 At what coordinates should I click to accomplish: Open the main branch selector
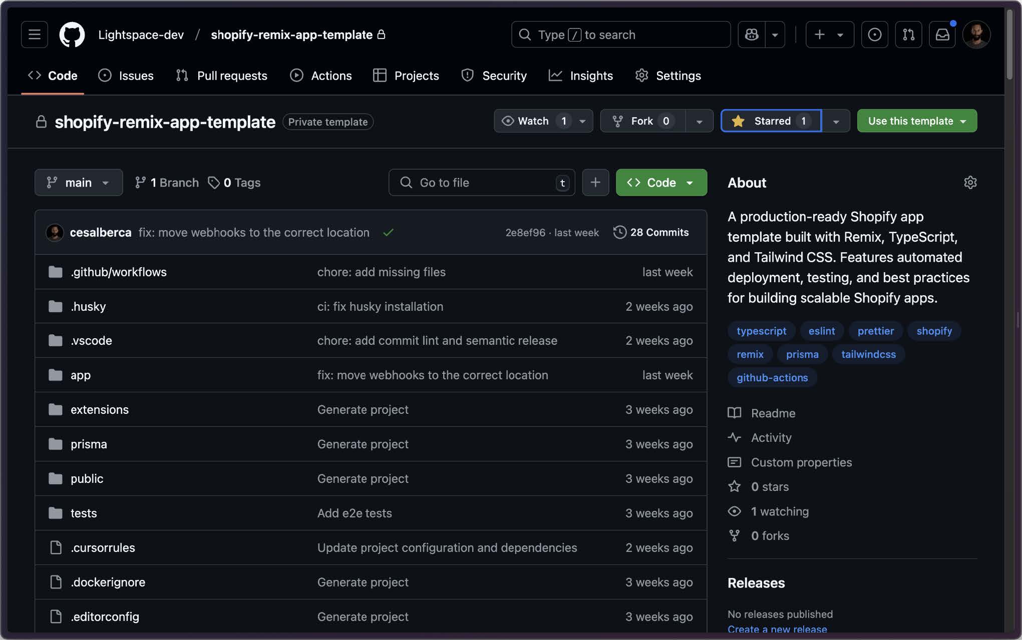(79, 183)
